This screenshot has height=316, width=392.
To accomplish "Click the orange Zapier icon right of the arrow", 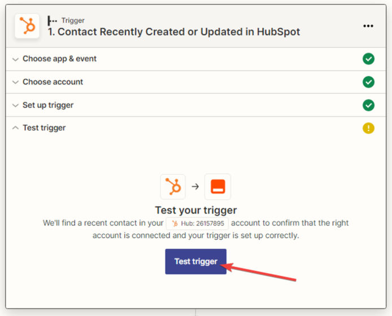I will click(217, 187).
